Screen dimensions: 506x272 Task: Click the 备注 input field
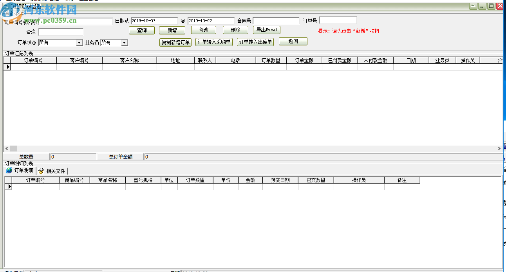tap(61, 32)
